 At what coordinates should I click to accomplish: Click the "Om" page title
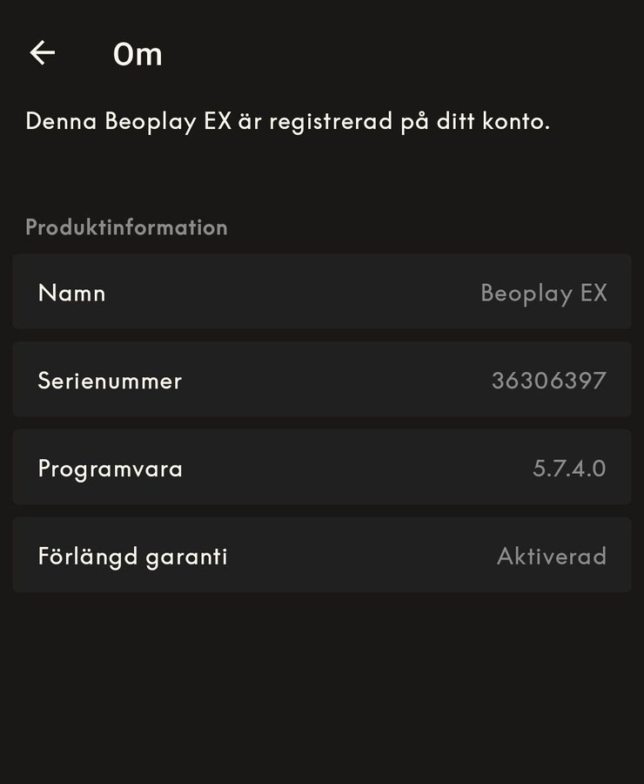(x=138, y=54)
